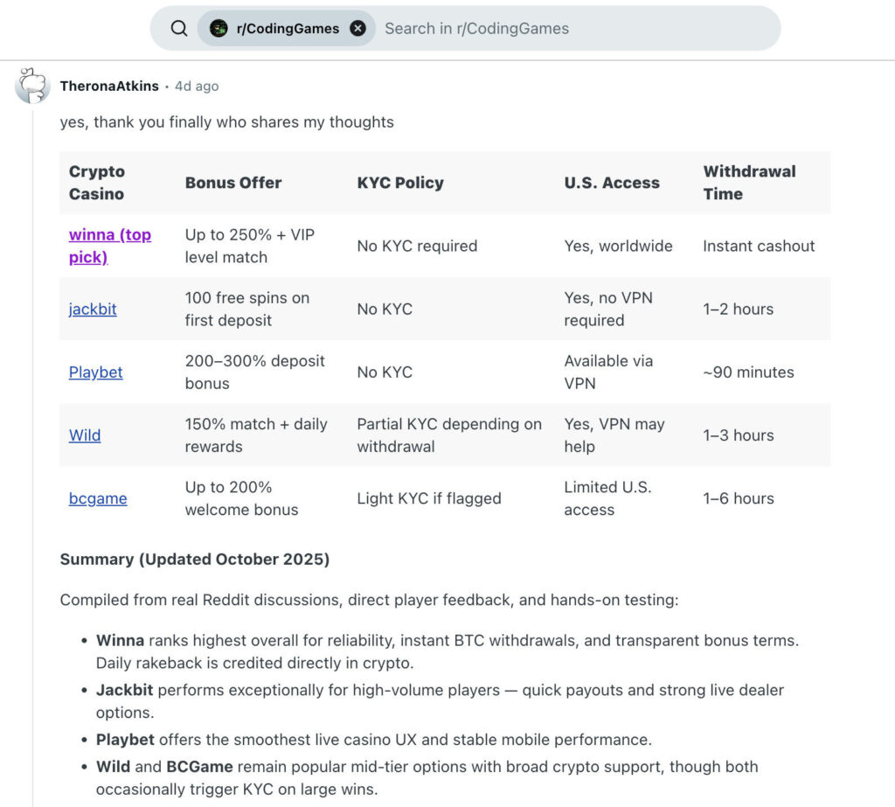Click the '4d ago' comment timestamp
Screen dimensions: 895x807
[197, 86]
